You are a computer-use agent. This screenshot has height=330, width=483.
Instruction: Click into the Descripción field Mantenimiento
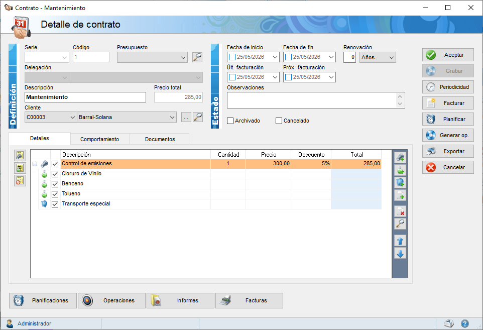click(85, 97)
